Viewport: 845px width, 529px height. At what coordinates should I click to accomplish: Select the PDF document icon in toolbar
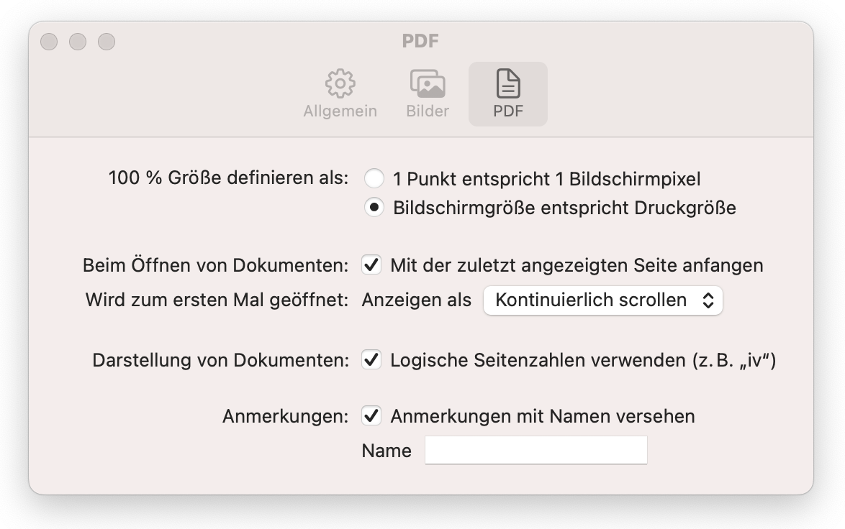coord(508,84)
